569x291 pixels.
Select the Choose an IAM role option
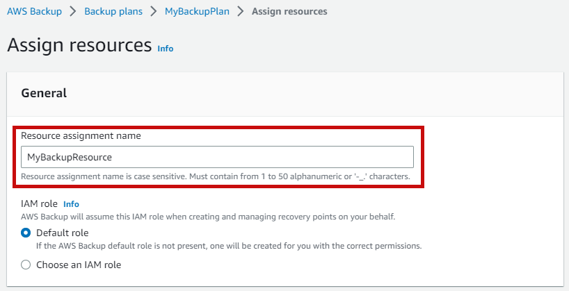(26, 265)
